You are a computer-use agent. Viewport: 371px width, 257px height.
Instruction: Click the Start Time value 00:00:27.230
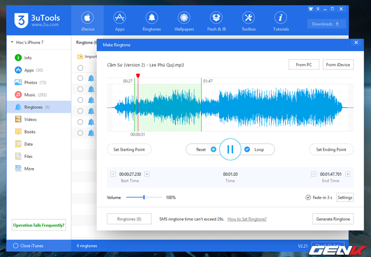click(130, 174)
